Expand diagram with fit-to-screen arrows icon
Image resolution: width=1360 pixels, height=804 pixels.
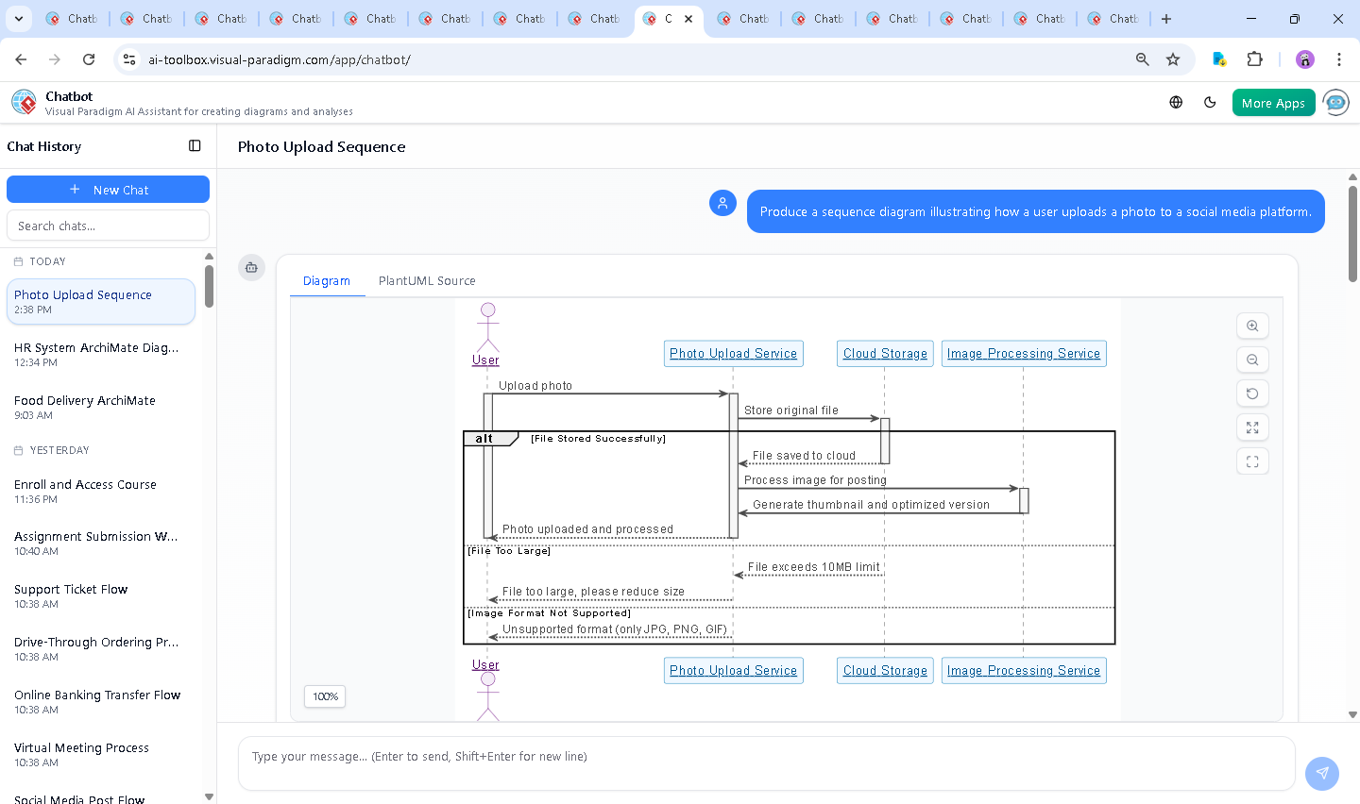click(x=1252, y=427)
